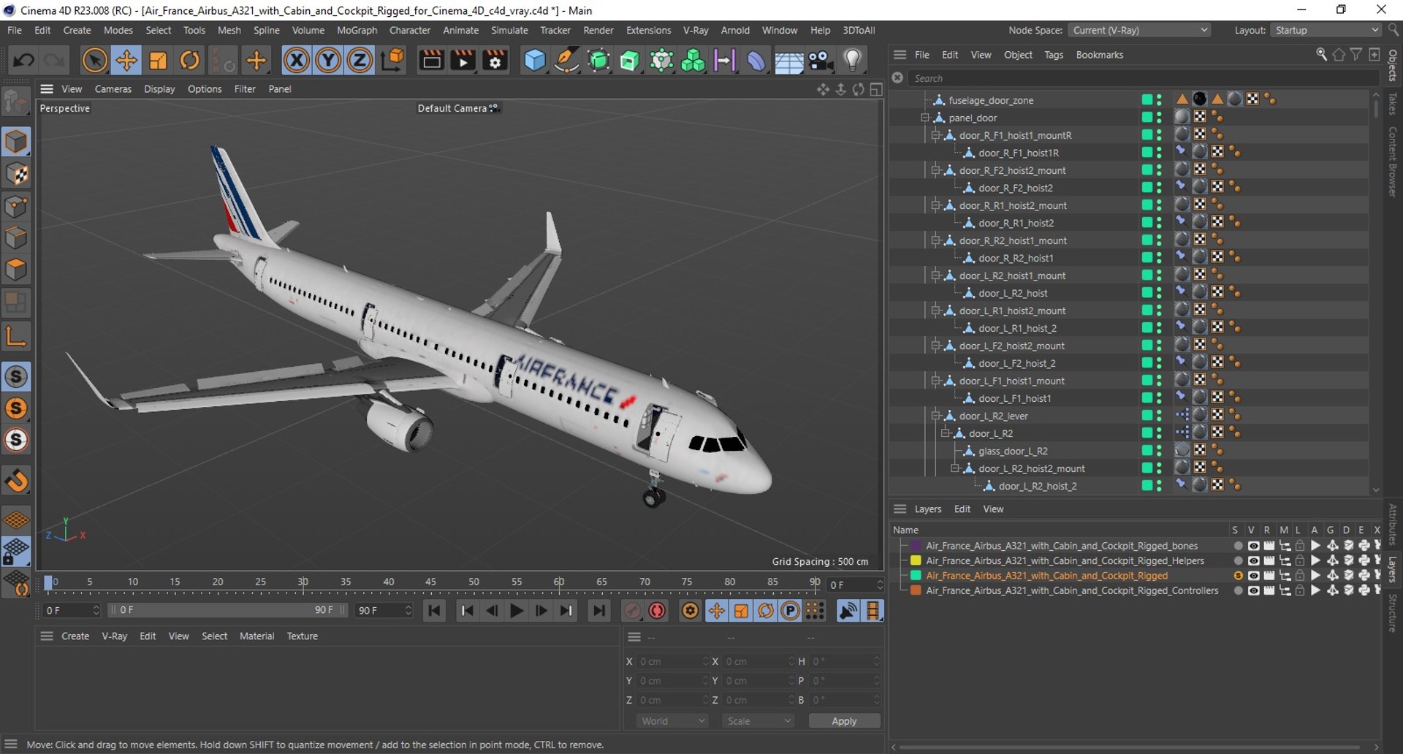Image resolution: width=1403 pixels, height=754 pixels.
Task: Go to End of animation
Action: click(598, 611)
